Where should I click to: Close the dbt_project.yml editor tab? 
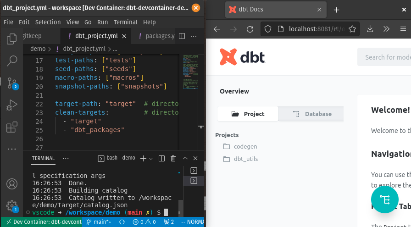click(x=124, y=36)
